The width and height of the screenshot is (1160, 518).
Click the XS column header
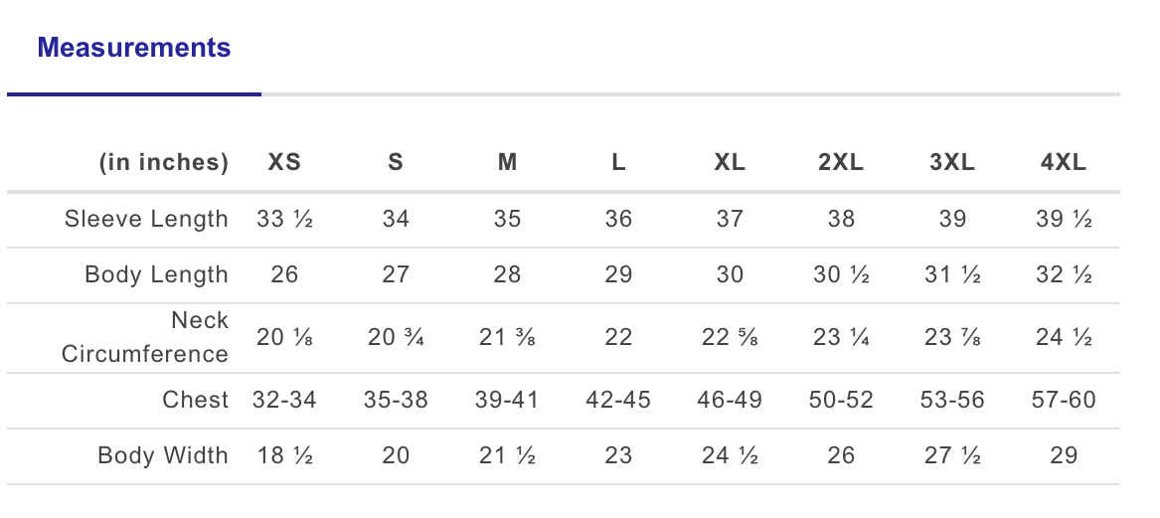[x=284, y=162]
